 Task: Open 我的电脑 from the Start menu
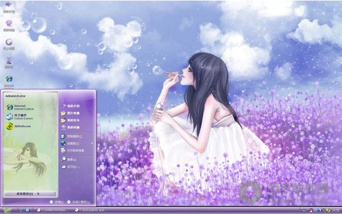click(x=70, y=127)
